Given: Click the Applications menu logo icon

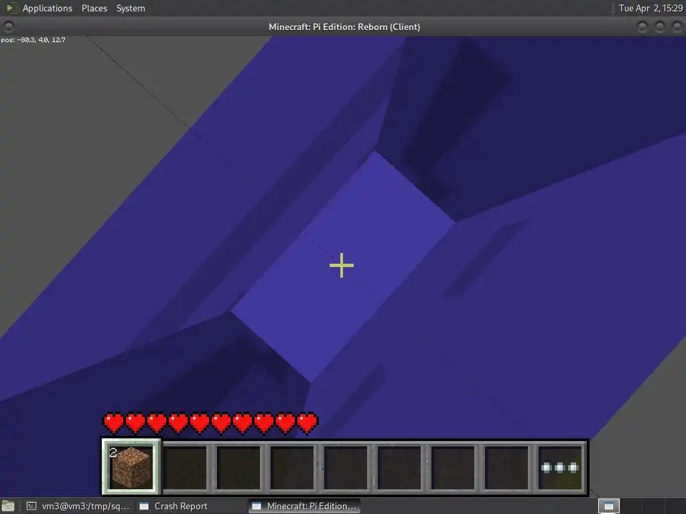Looking at the screenshot, I should [x=12, y=8].
